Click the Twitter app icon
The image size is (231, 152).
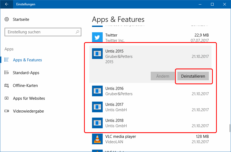[x=97, y=38]
